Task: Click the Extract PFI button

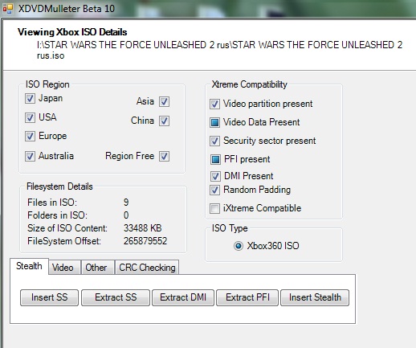Action: [247, 297]
